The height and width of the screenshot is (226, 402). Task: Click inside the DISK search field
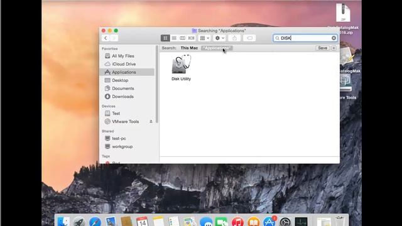(x=305, y=38)
